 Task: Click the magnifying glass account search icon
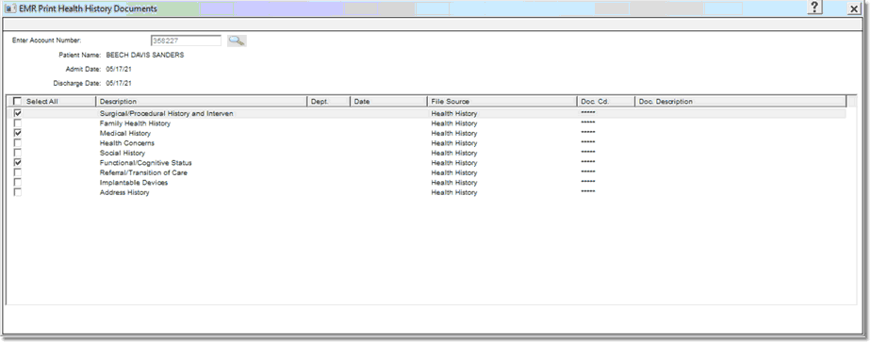[x=237, y=41]
